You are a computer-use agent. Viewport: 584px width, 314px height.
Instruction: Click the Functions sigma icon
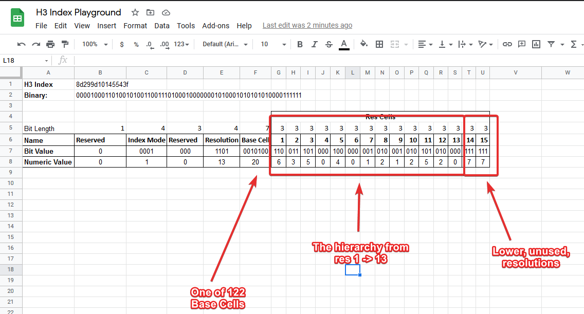(x=574, y=44)
